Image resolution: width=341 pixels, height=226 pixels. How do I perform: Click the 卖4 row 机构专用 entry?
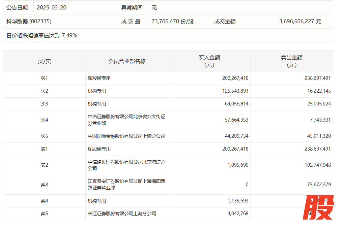[x=97, y=201]
